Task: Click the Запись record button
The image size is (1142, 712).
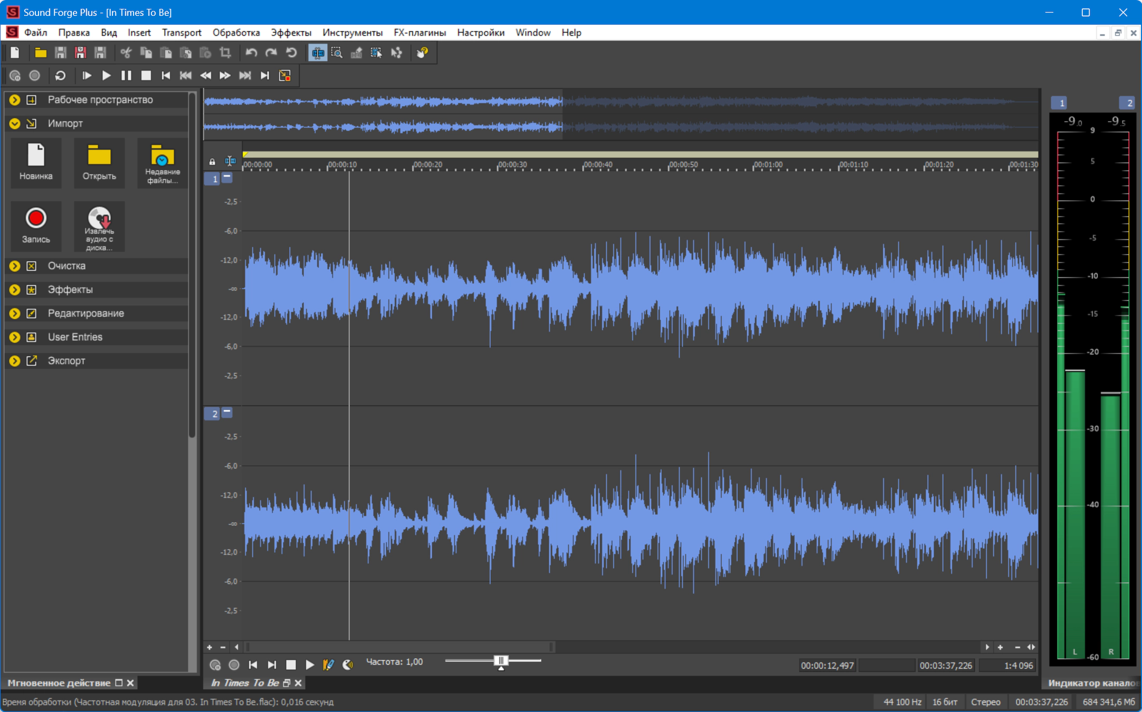Action: click(36, 226)
